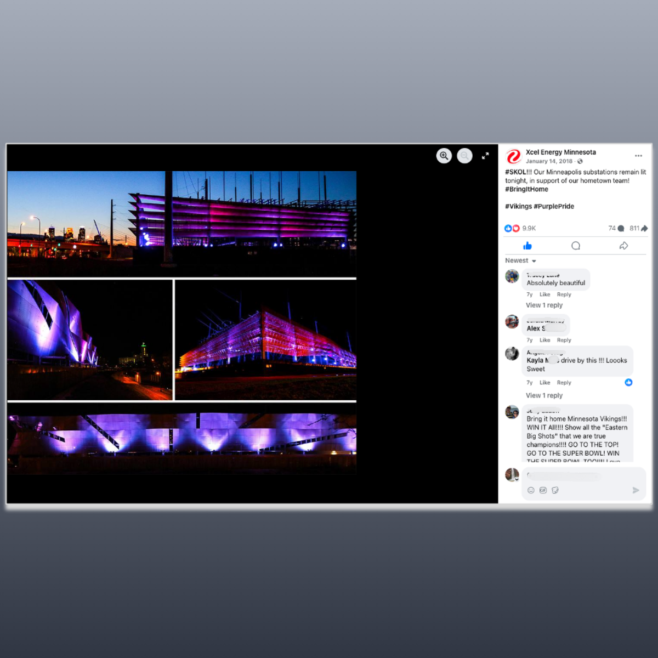Enter fullscreen photo view
Image resolution: width=658 pixels, height=658 pixels.
[x=485, y=156]
